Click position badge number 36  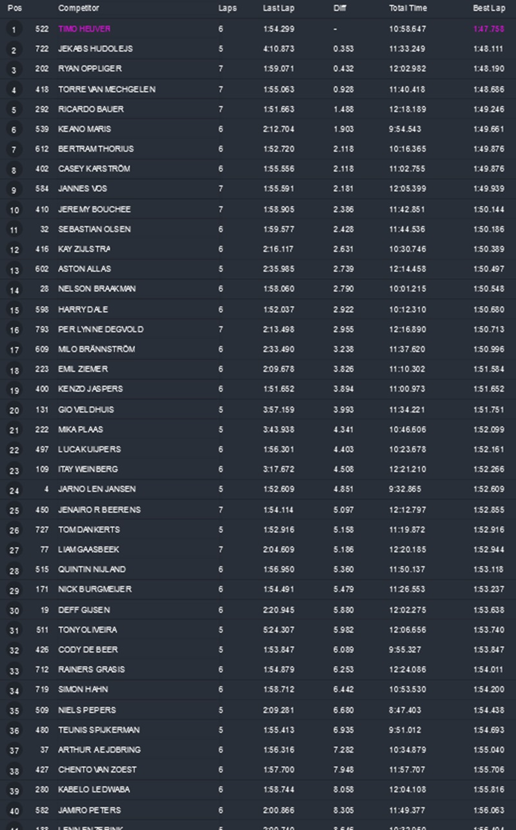coord(14,731)
